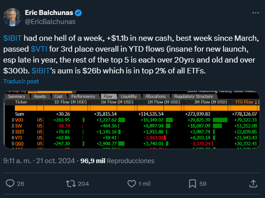Click the 9:11 a. m. timestamp
Viewport: 265px width, 198px height.
point(17,161)
